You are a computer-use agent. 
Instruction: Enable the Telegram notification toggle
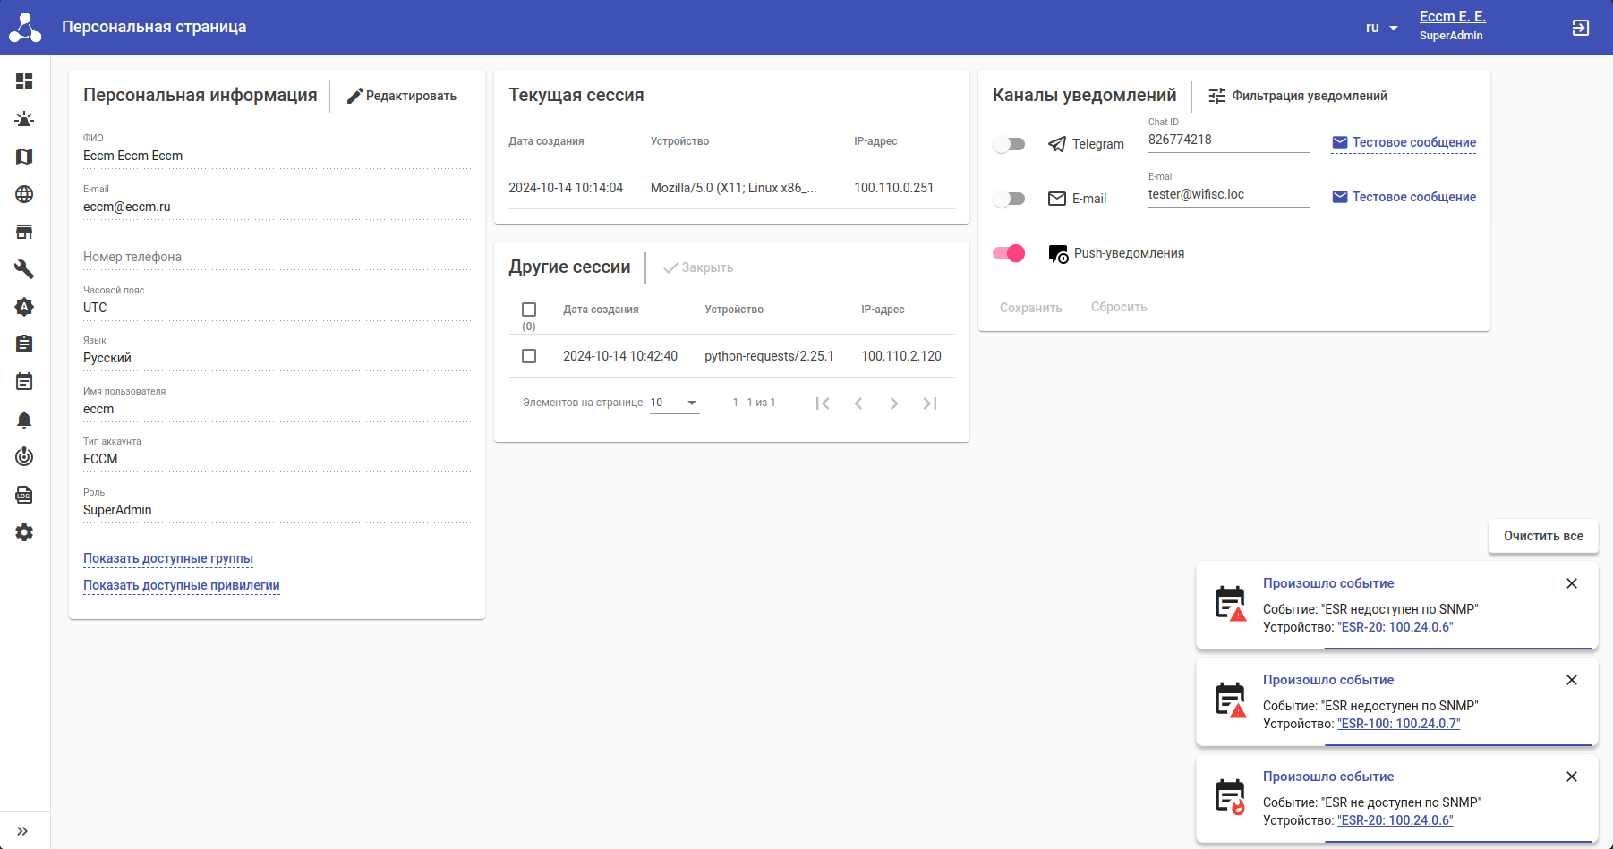(1009, 144)
